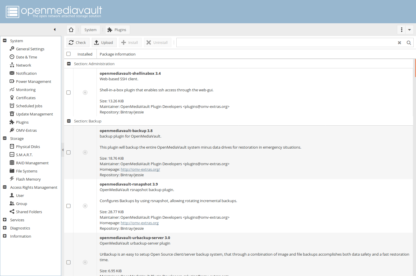
Task: Open S.M.A.R.T. icon
Action: click(x=12, y=154)
